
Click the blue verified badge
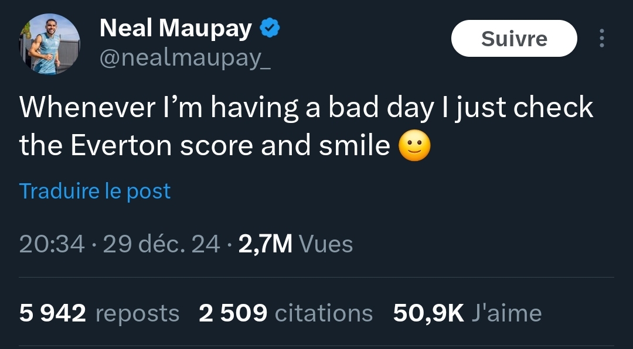tap(270, 28)
